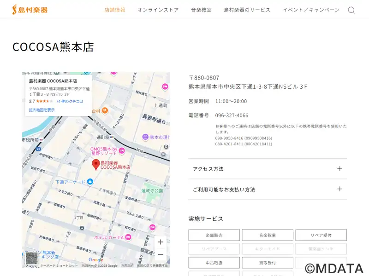
Task: Click the 音楽教室 service button
Action: pos(268,235)
